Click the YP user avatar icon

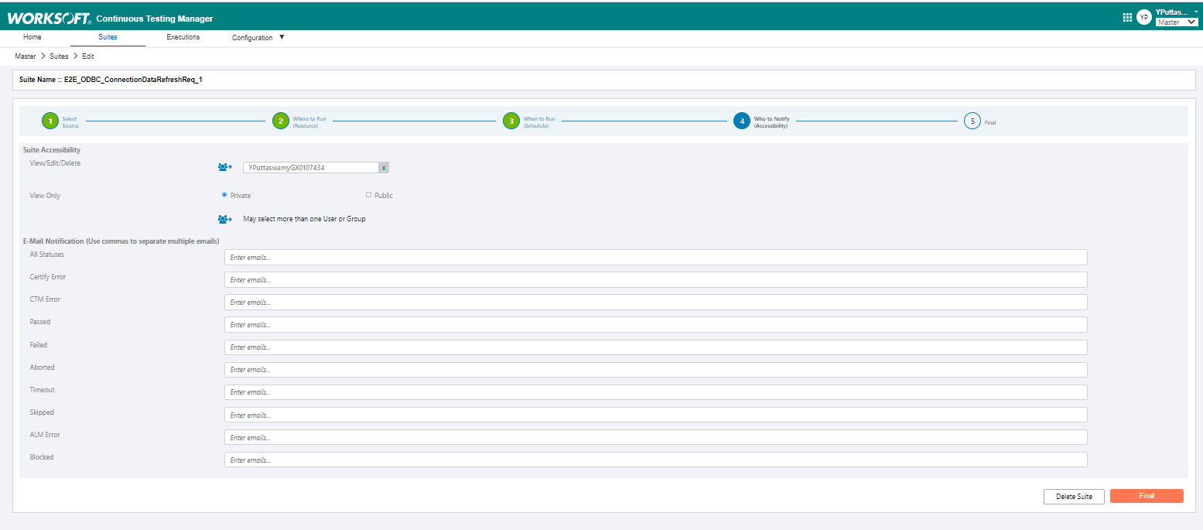pos(1143,17)
